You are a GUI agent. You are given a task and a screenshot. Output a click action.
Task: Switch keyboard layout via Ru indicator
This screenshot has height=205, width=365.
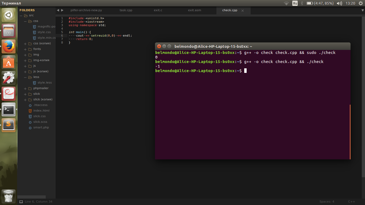coord(295,3)
